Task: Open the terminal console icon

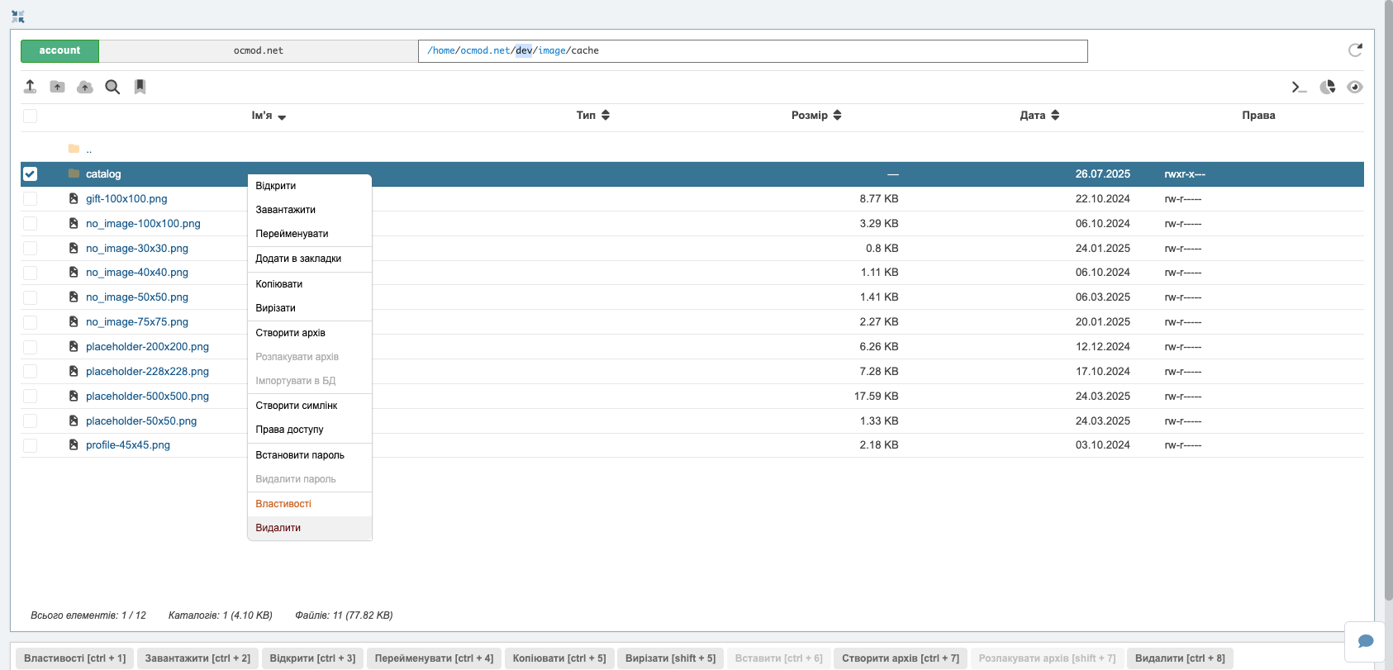Action: point(1300,87)
